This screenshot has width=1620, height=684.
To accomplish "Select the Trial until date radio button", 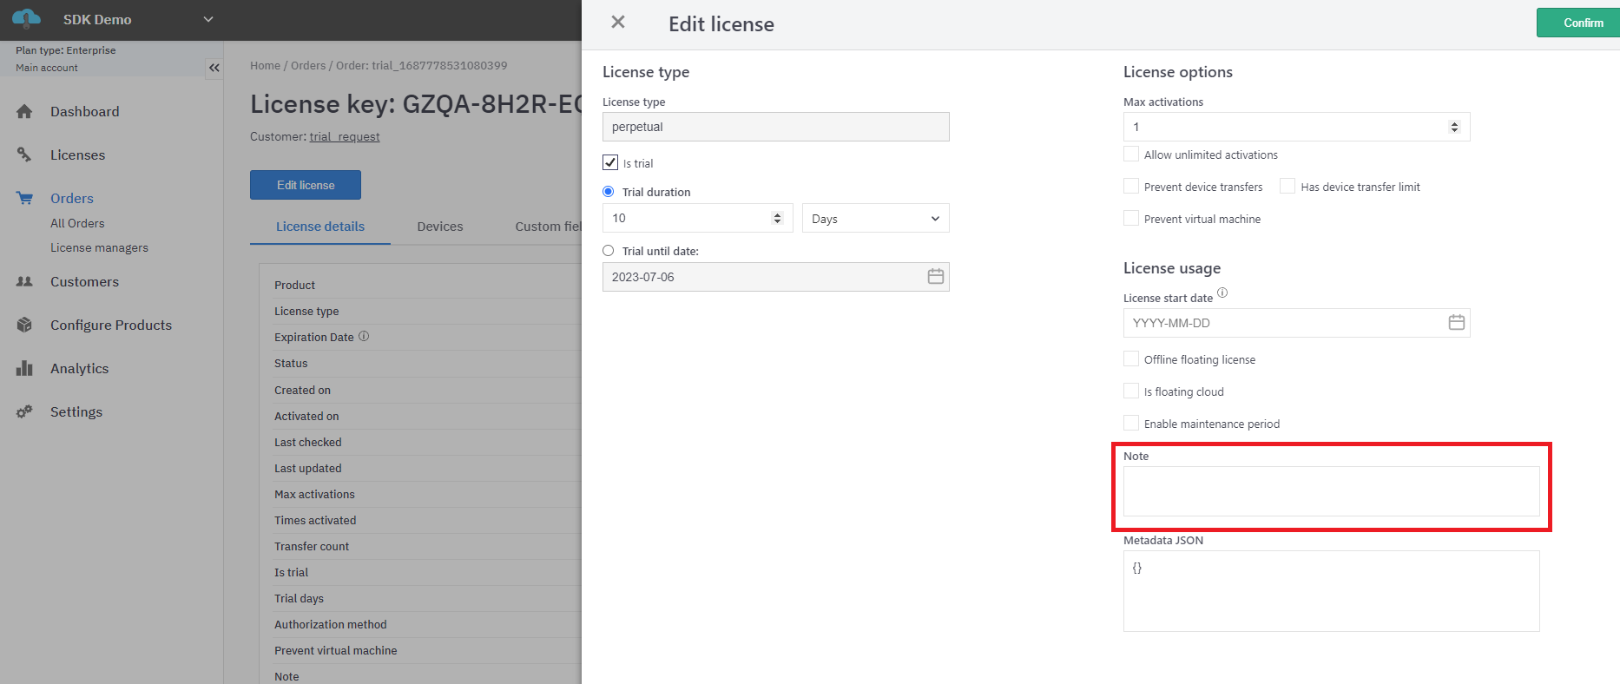I will click(609, 251).
